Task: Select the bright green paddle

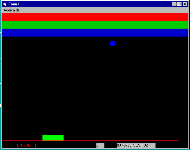Action: pos(53,138)
